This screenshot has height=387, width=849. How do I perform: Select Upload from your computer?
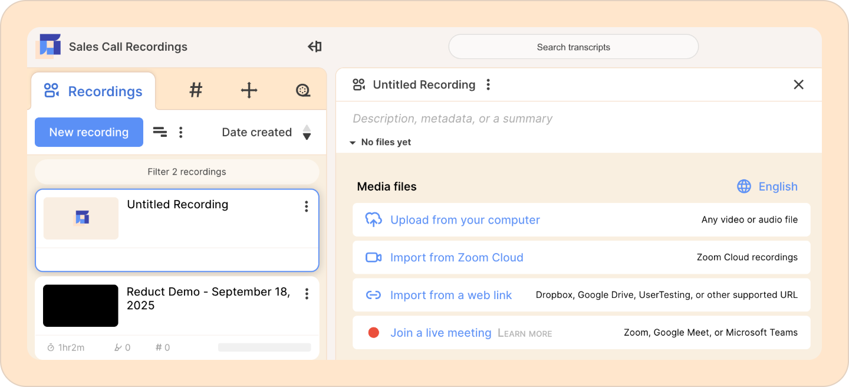[581, 220]
